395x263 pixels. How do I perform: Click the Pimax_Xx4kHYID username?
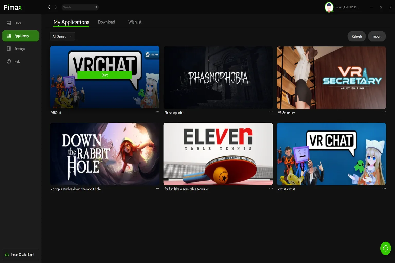[x=347, y=7]
